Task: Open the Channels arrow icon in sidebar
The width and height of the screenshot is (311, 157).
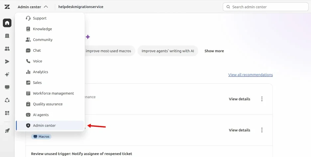Action: [7, 62]
